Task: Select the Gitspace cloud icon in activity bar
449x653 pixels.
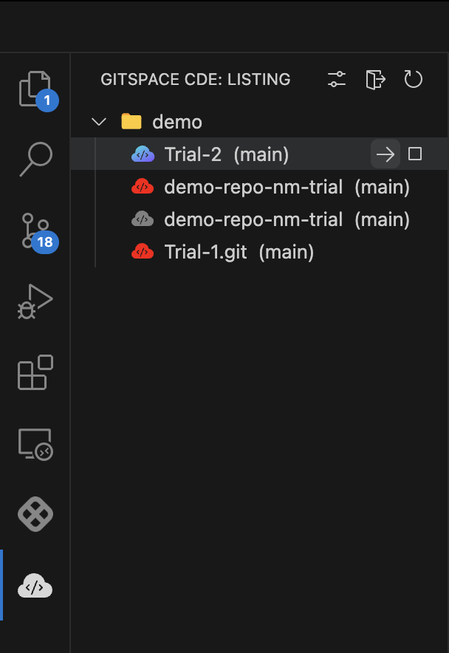Action: (35, 586)
